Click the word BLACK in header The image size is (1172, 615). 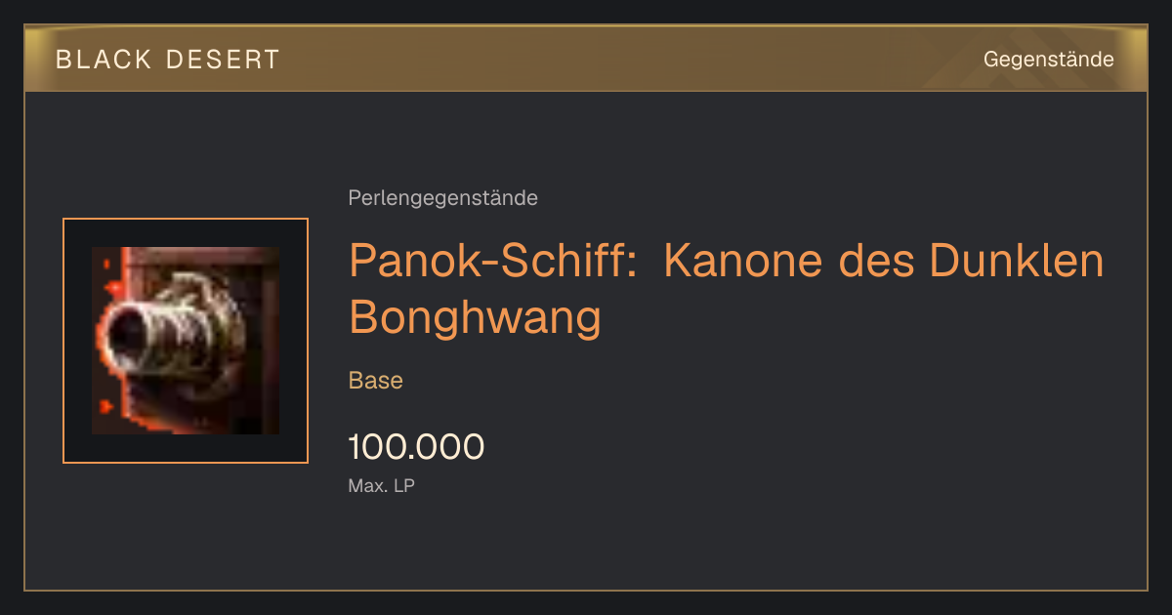(x=105, y=60)
